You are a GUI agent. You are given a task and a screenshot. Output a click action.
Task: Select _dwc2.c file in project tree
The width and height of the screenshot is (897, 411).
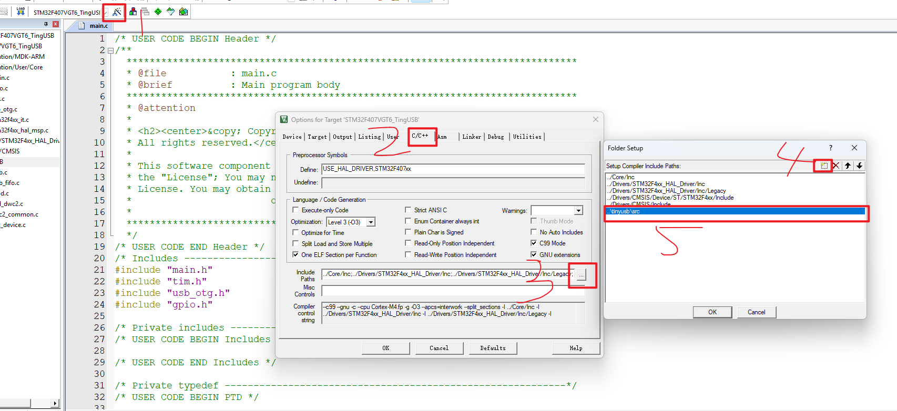tap(12, 203)
